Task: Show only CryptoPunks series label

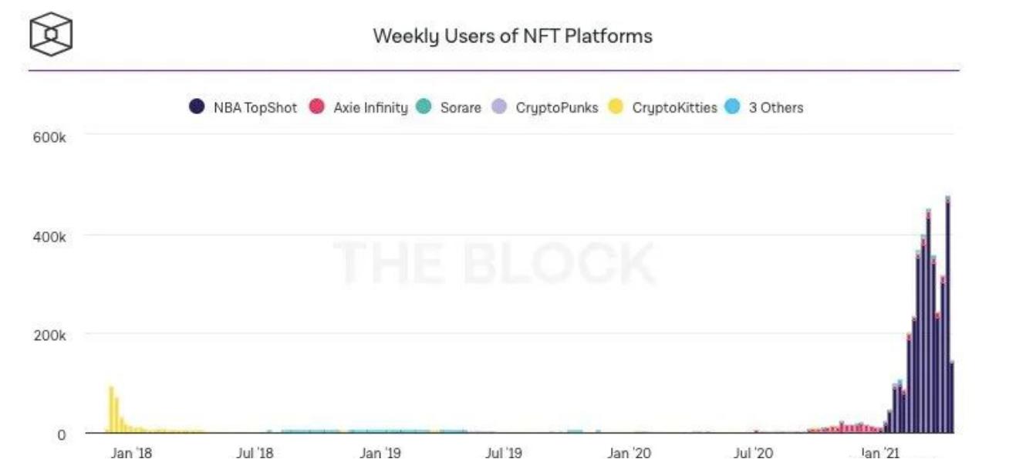Action: coord(557,108)
